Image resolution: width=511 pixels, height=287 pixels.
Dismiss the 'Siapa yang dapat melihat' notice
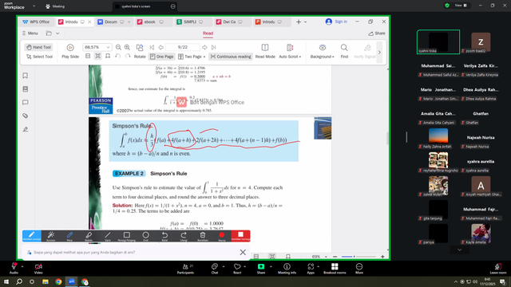[x=243, y=252]
